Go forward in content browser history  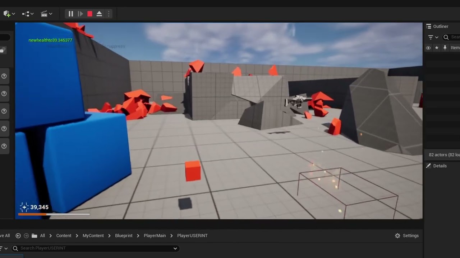[x=26, y=235]
